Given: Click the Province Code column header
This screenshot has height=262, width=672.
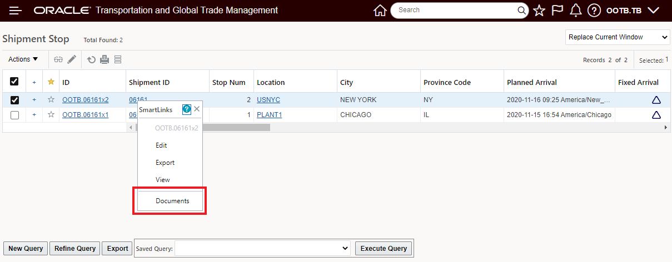Looking at the screenshot, I should tap(447, 82).
